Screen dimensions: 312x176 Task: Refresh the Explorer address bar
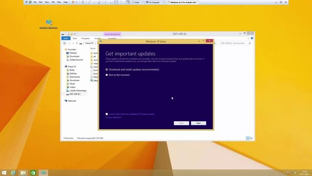(215, 43)
